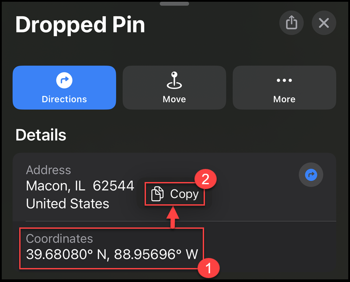Click the blue Directions button label
This screenshot has width=350, height=282.
[x=64, y=99]
